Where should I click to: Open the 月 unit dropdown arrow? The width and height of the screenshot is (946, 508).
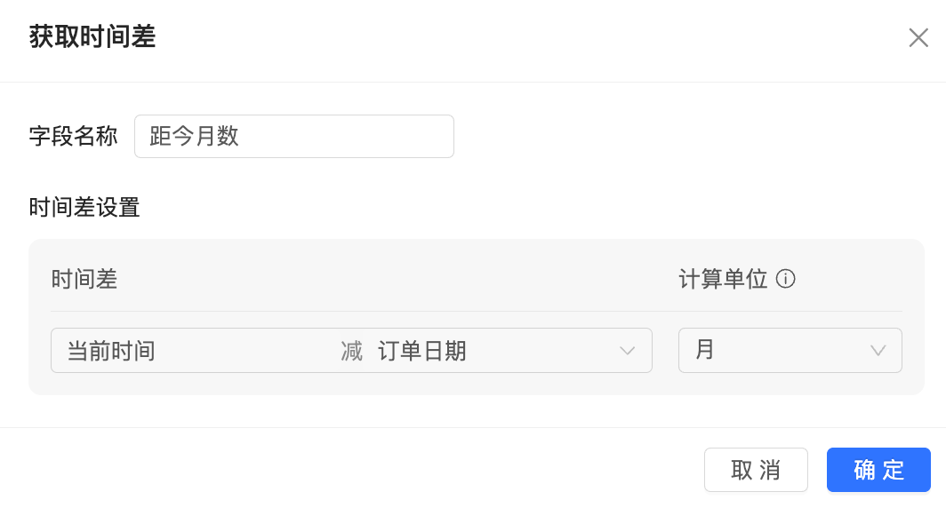(x=878, y=351)
